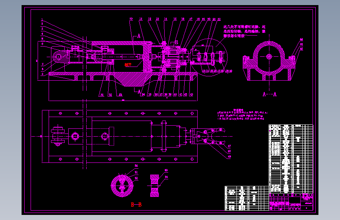The image size is (340, 220).
Task: Click the red "B—B" section label
Action: tap(136, 205)
